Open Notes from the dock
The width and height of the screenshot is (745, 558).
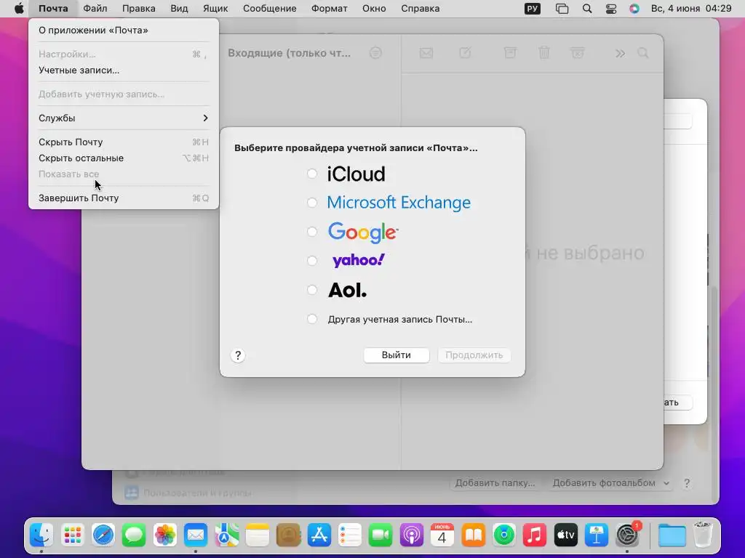pos(258,535)
